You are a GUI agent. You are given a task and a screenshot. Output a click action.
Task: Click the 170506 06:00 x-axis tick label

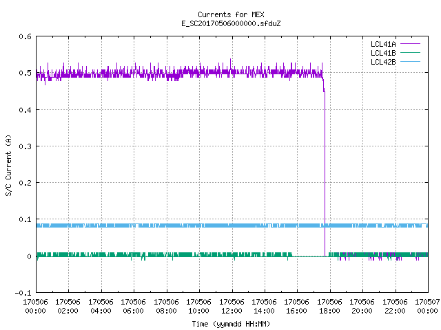point(133,307)
